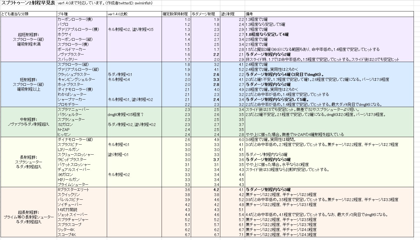Select the 1.0 value in カーボンローラー(横) row

tap(176, 19)
